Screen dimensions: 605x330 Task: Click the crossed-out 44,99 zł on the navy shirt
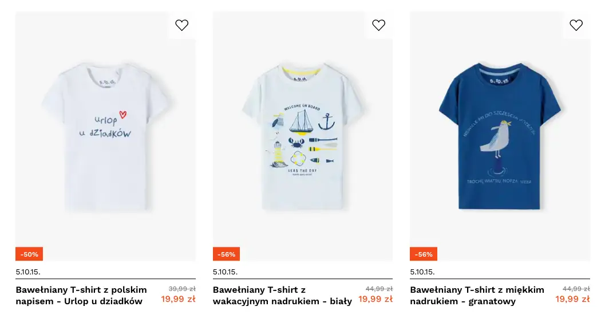576,289
